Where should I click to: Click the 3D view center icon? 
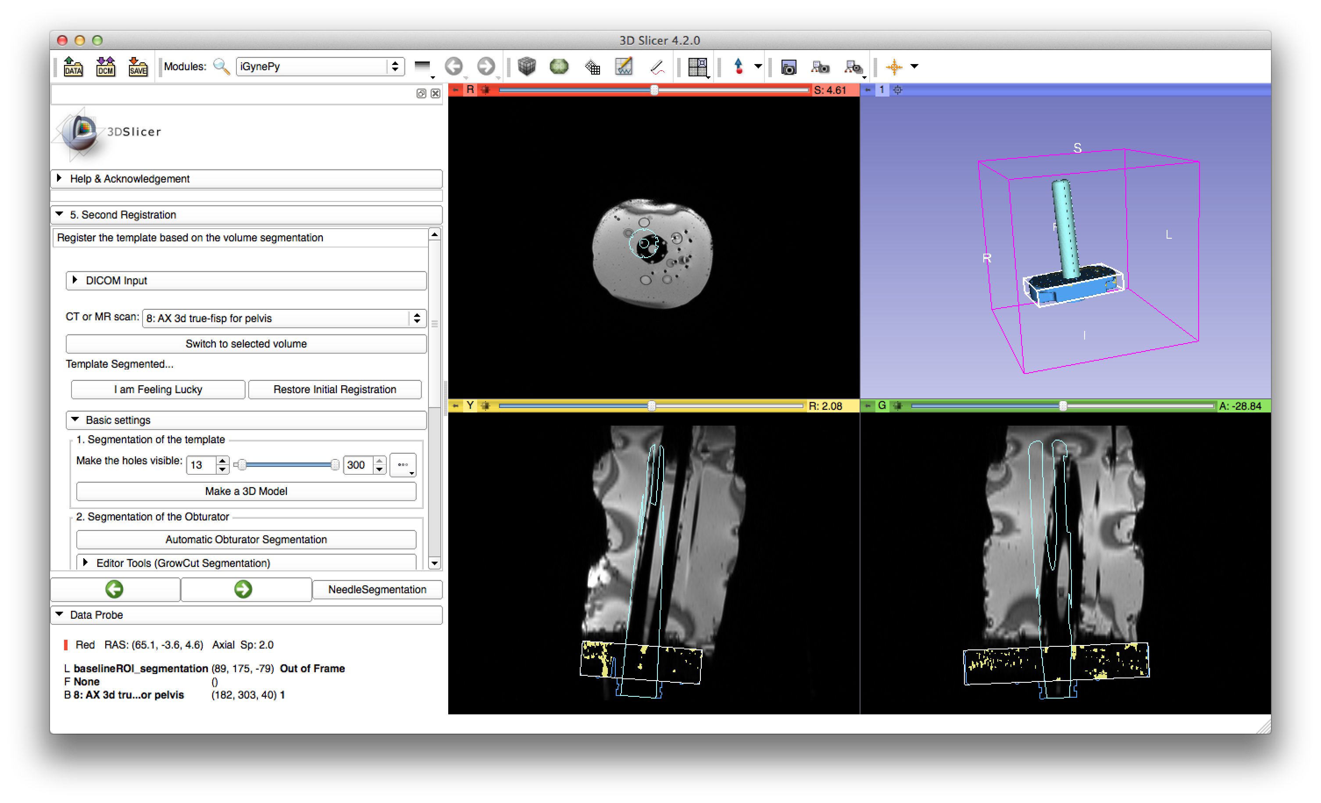898,90
